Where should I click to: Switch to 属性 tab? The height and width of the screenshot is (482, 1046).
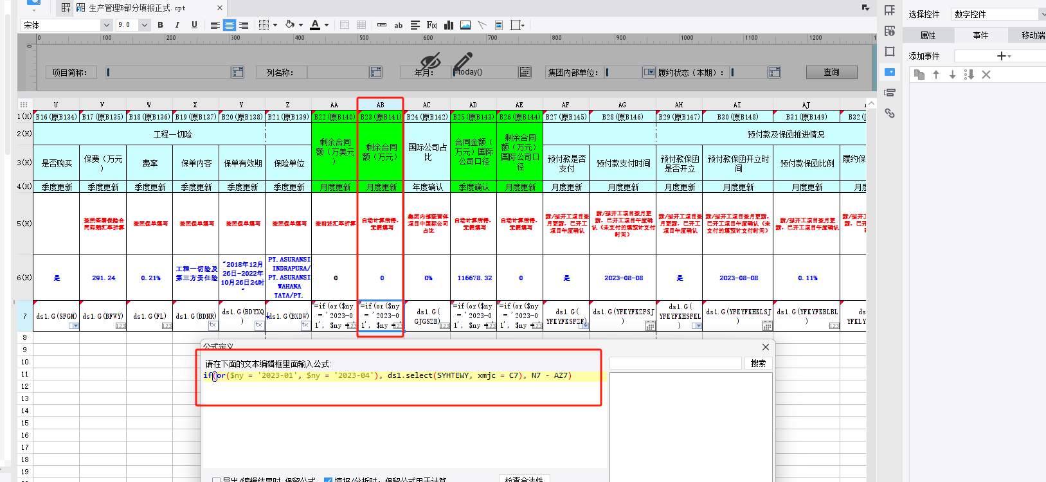point(928,35)
